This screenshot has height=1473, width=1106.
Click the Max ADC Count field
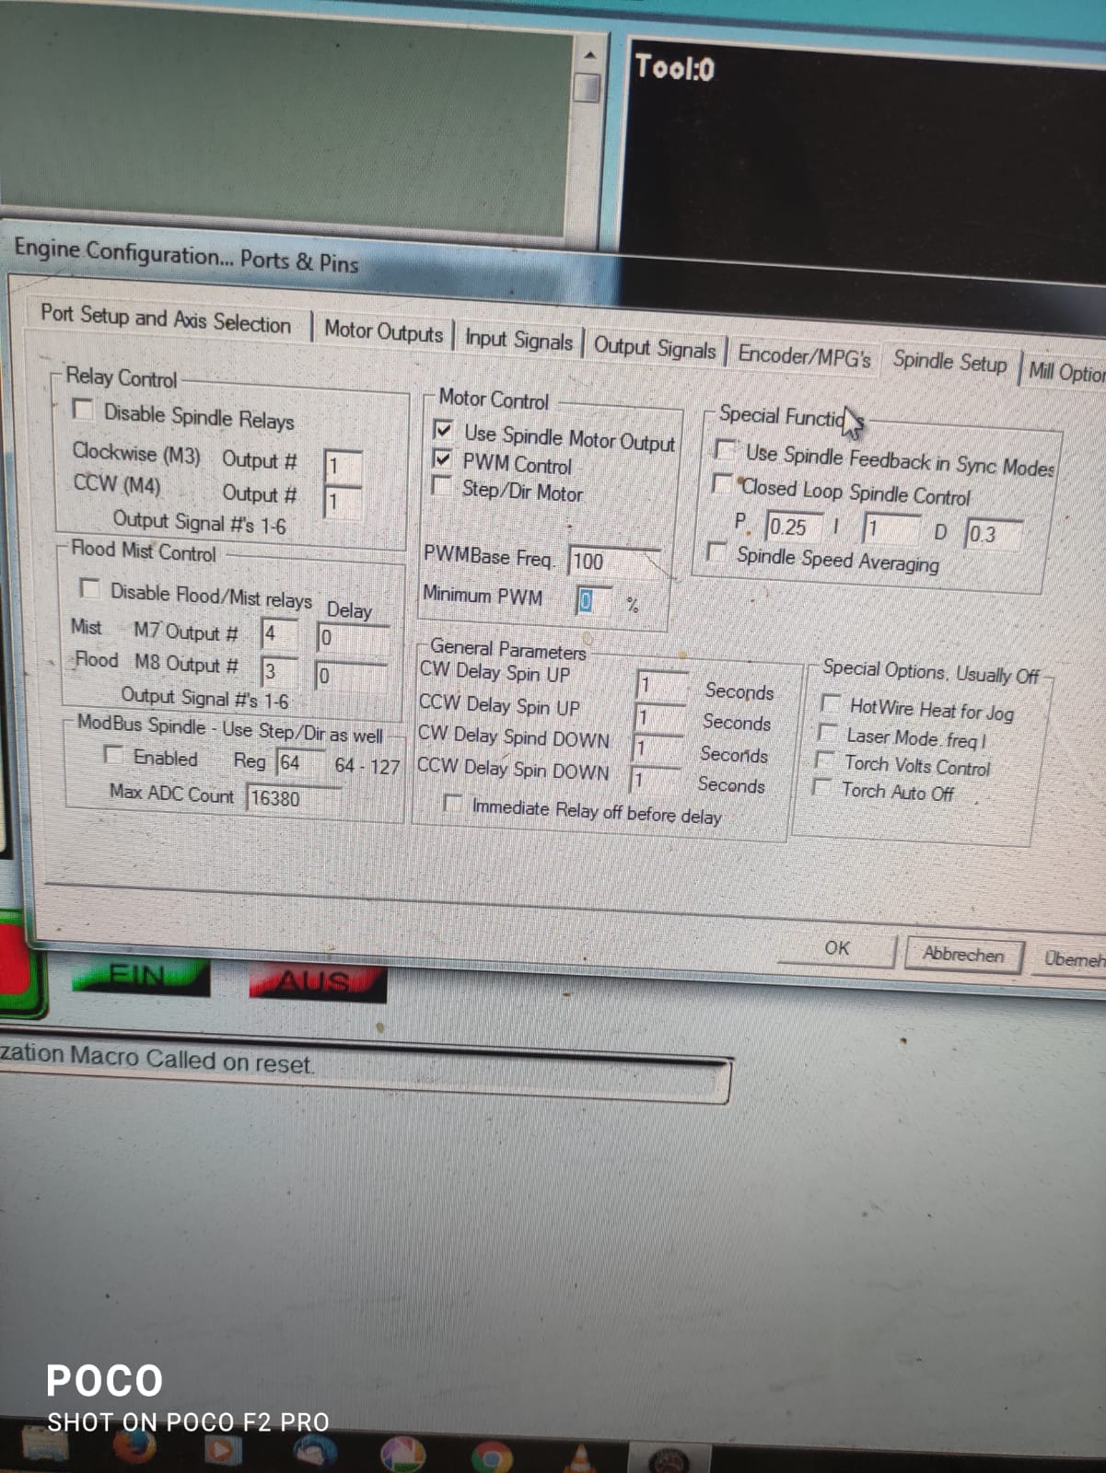(x=293, y=798)
